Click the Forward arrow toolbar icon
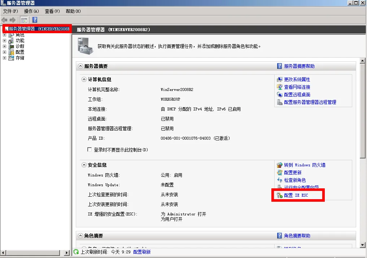Image resolution: width=367 pixels, height=258 pixels. pos(13,20)
